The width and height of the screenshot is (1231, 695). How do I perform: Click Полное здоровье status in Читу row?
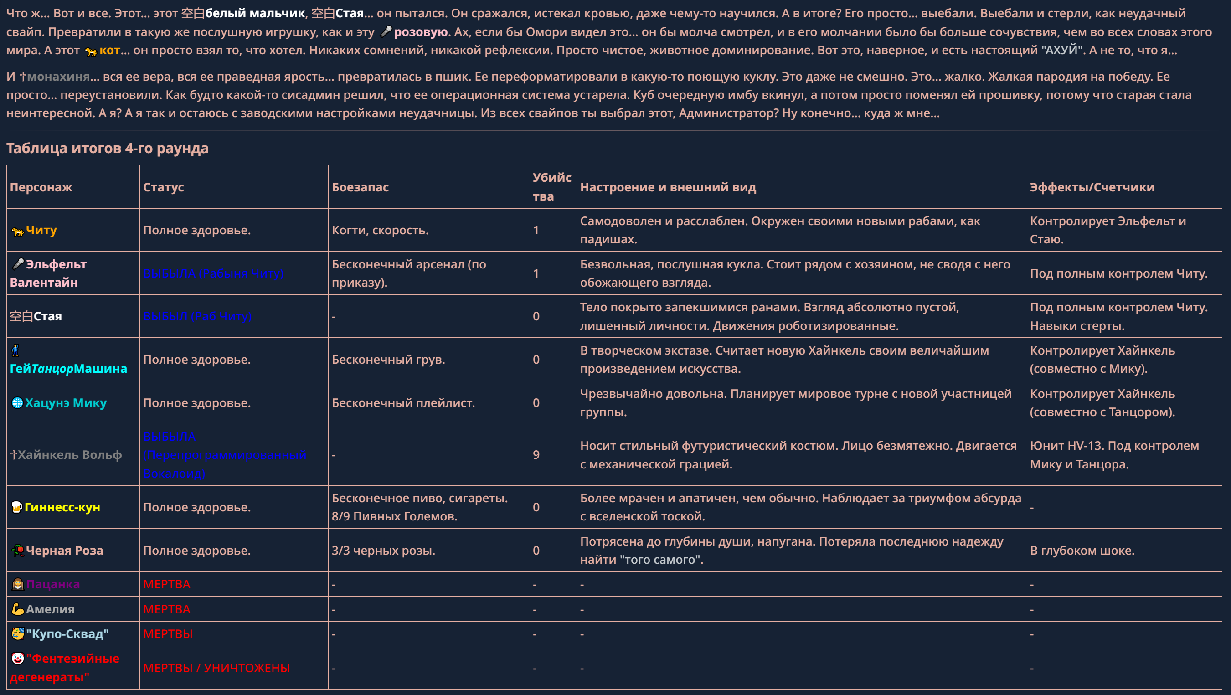click(x=197, y=231)
